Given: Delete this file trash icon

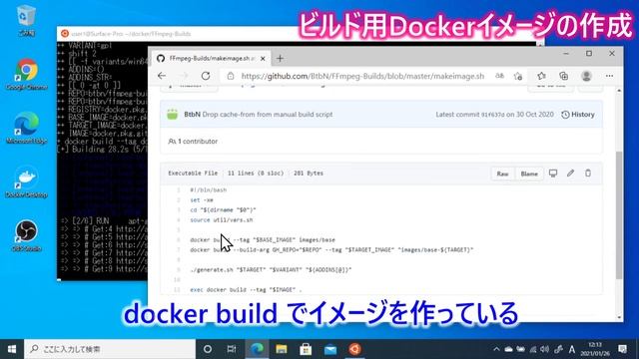Looking at the screenshot, I should click(x=588, y=174).
